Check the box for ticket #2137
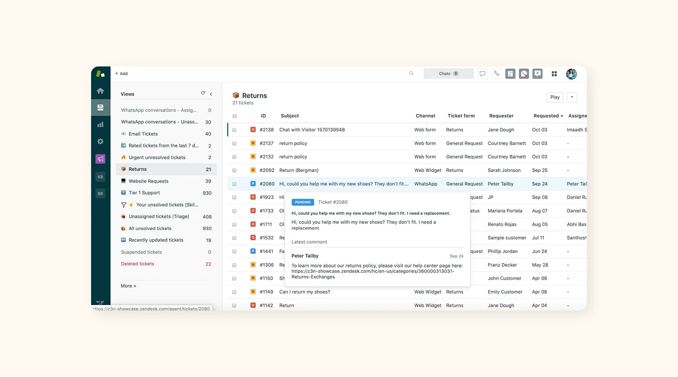678x377 pixels. click(x=234, y=143)
